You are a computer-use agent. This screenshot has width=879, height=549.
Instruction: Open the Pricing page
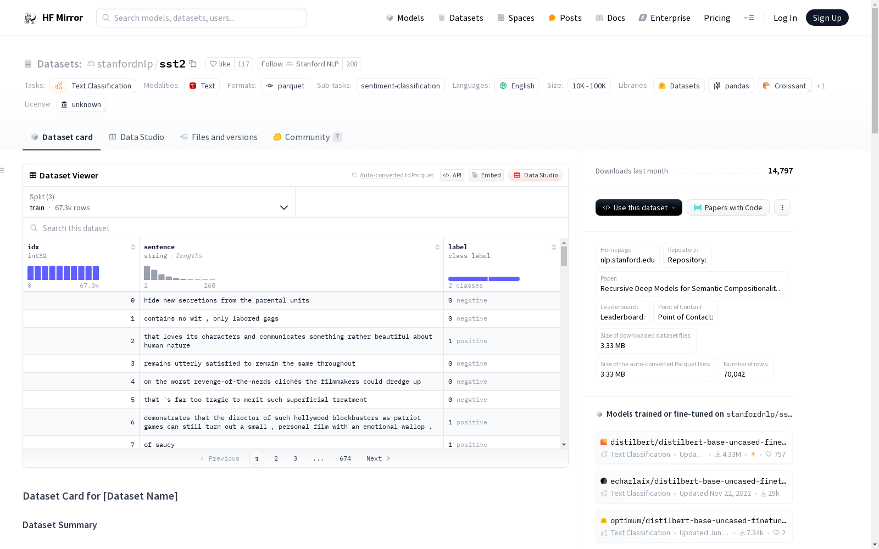click(717, 18)
